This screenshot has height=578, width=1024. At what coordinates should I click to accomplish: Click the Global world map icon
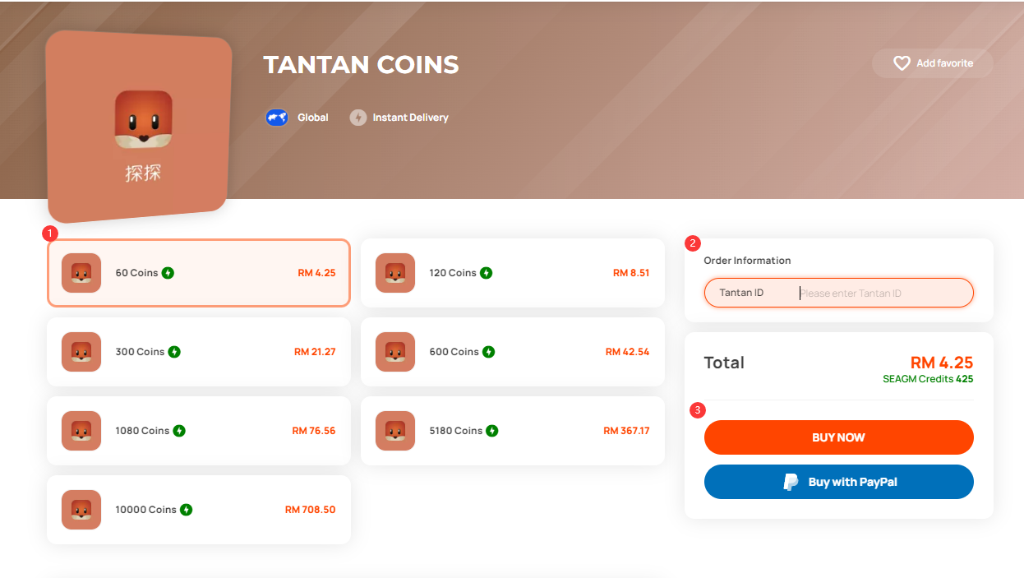click(277, 118)
